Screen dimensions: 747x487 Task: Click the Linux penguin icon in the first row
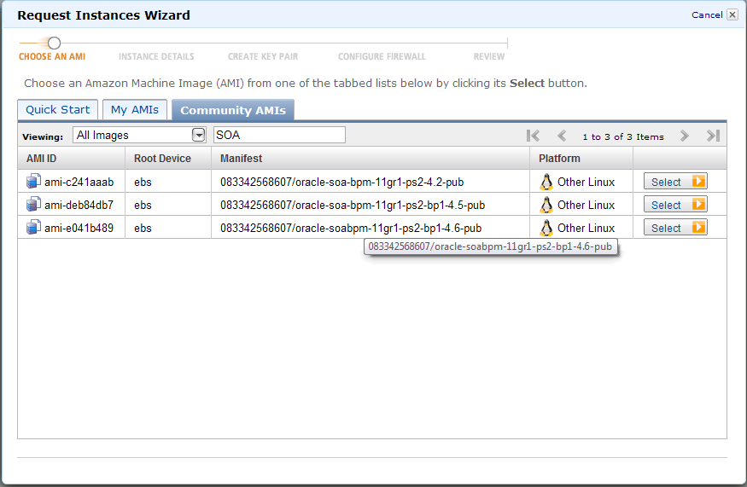(546, 182)
